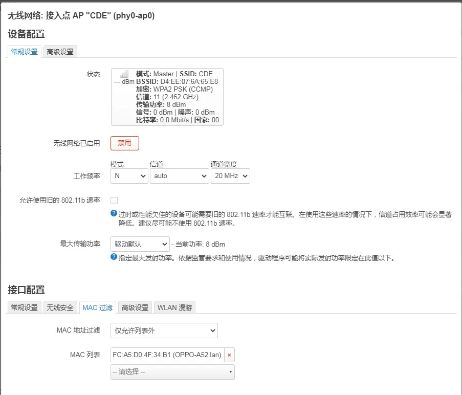
Task: Click the wireless status summary panel
Action: tap(167, 97)
